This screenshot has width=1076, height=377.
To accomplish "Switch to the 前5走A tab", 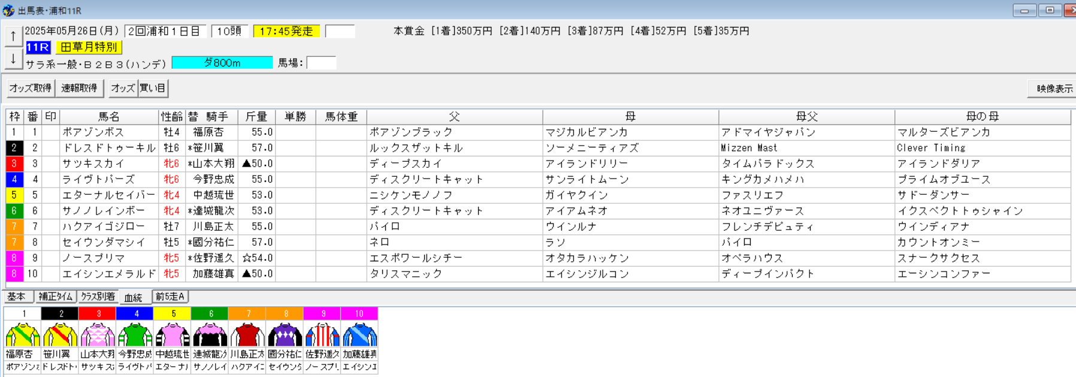I will coord(171,297).
